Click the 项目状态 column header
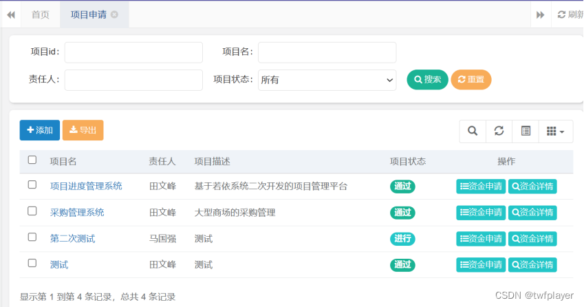 coord(408,161)
